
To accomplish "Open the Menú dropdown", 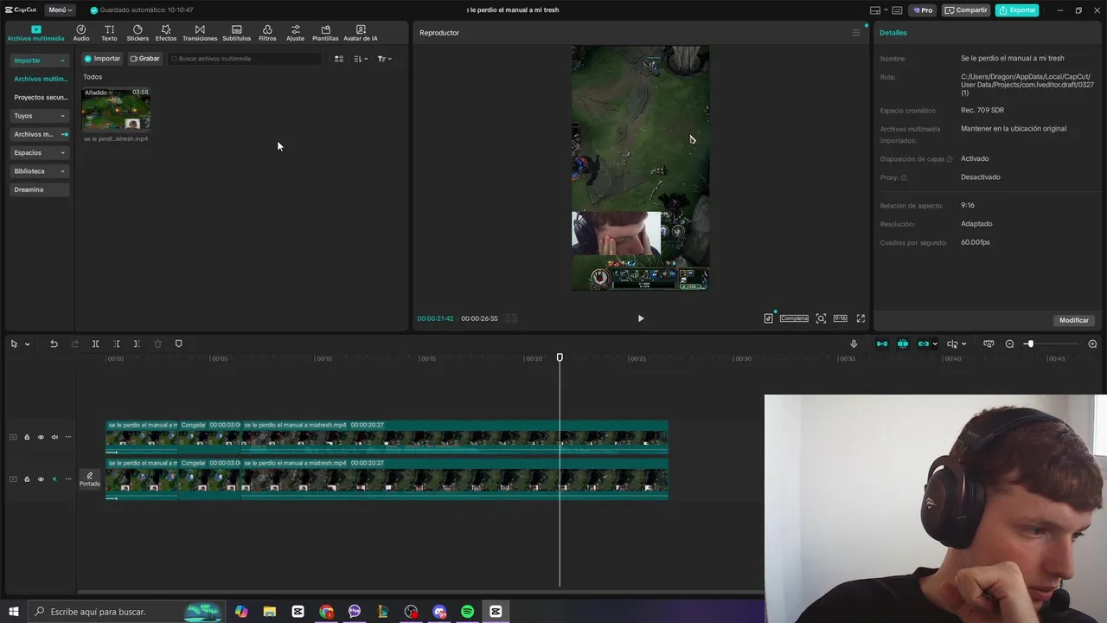I will [60, 10].
